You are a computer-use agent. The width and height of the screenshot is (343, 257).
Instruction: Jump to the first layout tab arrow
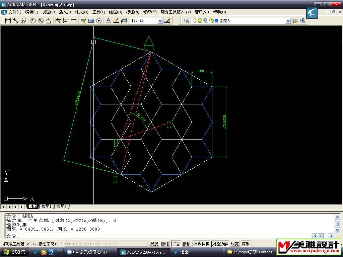coord(3,207)
